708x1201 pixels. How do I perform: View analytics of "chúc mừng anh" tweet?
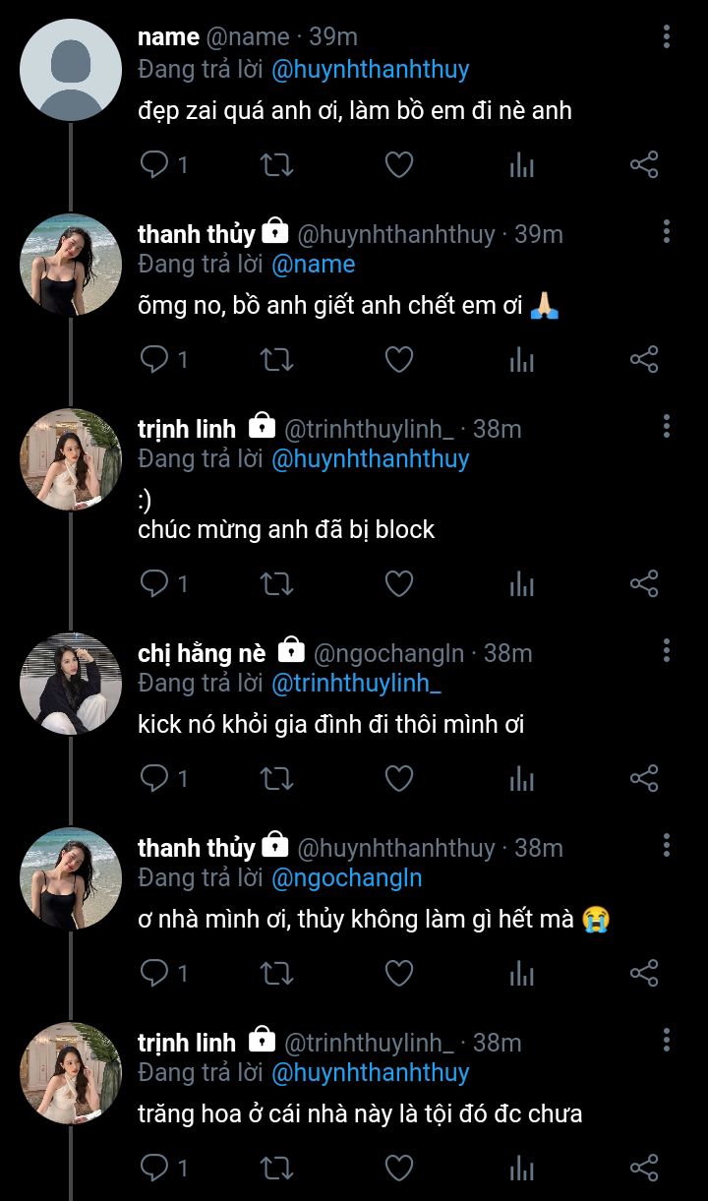[x=521, y=584]
